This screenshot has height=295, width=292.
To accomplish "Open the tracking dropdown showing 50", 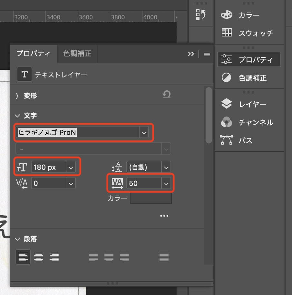I will 166,184.
